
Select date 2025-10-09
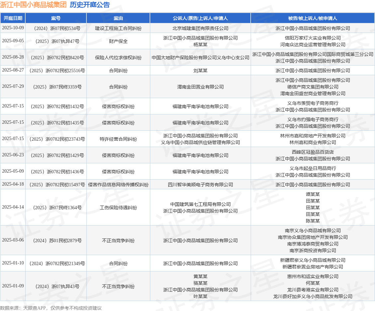[x=13, y=28]
